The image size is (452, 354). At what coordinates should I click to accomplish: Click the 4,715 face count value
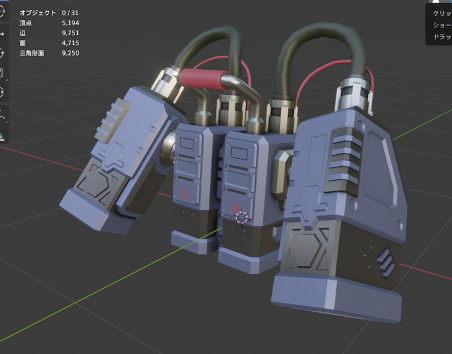pyautogui.click(x=70, y=43)
